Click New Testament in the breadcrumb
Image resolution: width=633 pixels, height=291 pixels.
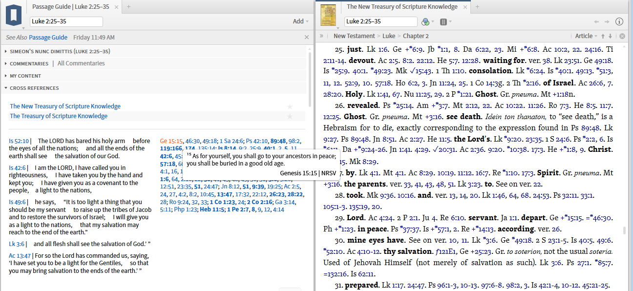coord(354,36)
